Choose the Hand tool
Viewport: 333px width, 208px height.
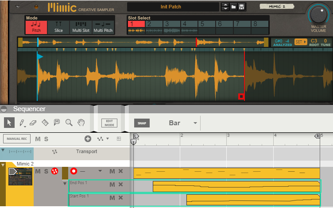81,123
